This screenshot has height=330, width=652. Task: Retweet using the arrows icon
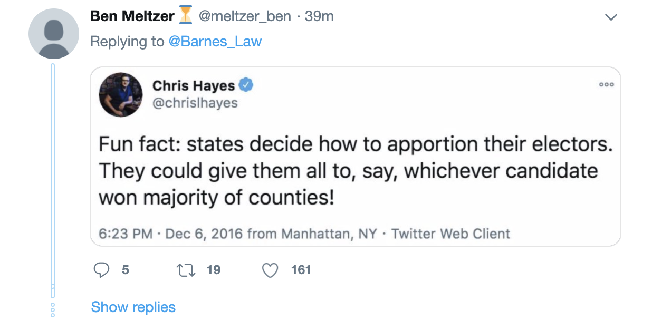[x=185, y=270]
